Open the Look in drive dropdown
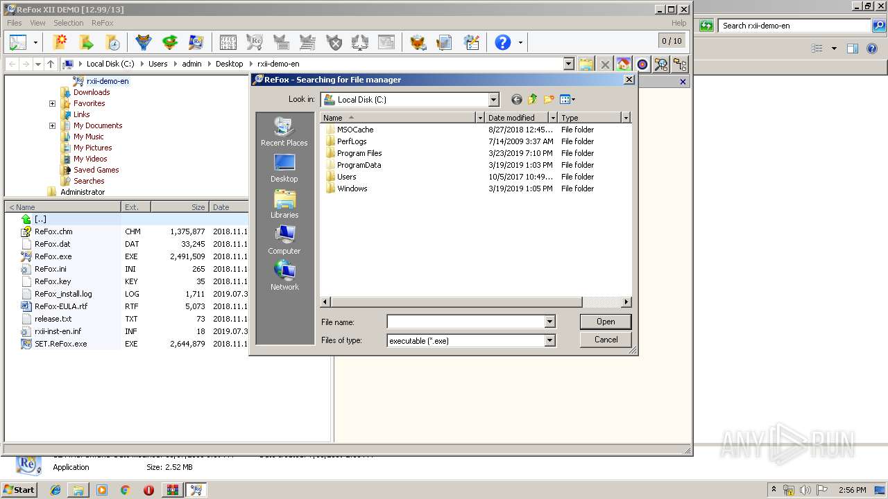Image resolution: width=888 pixels, height=499 pixels. pyautogui.click(x=493, y=100)
